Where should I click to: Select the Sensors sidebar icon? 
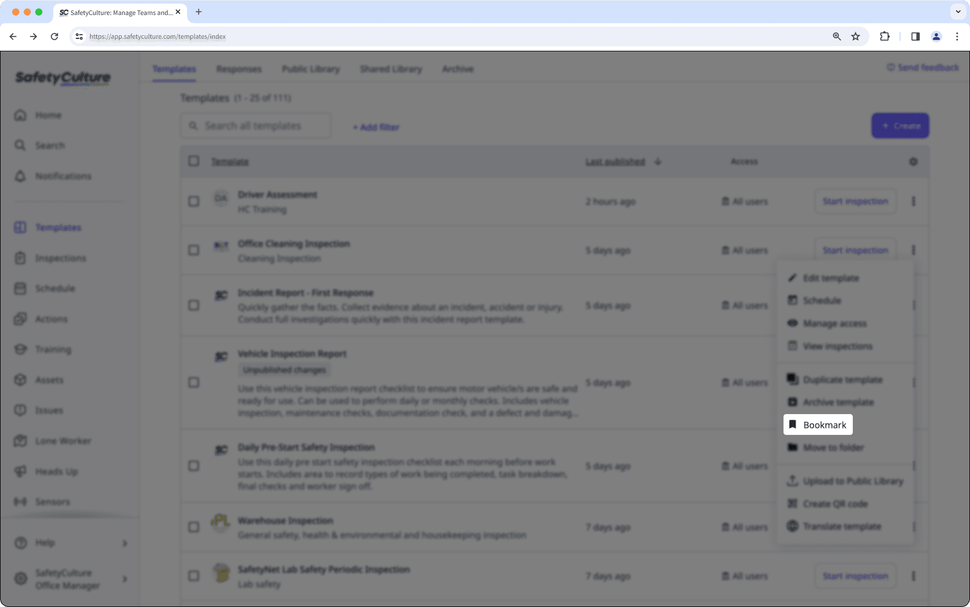[20, 502]
